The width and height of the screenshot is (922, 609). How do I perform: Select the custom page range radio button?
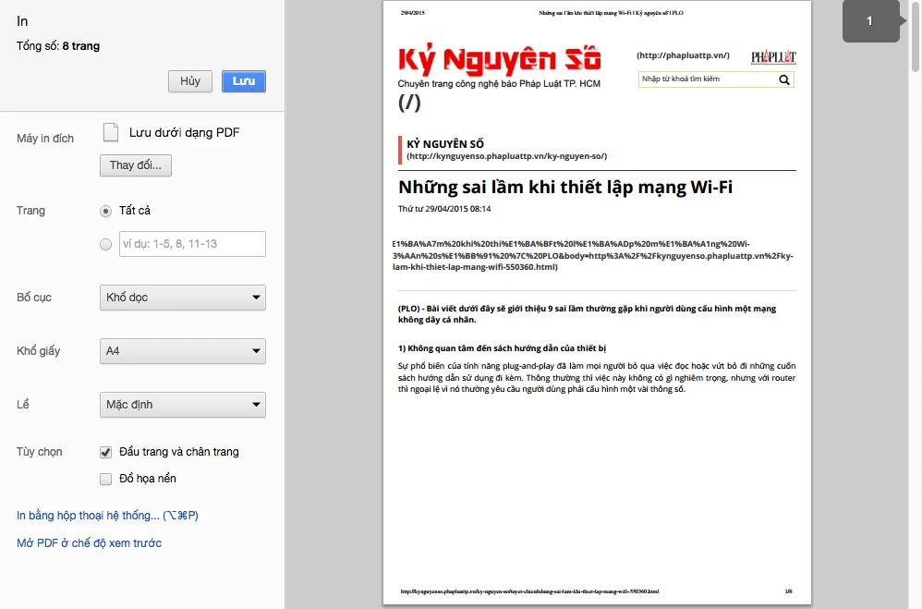[x=105, y=244]
